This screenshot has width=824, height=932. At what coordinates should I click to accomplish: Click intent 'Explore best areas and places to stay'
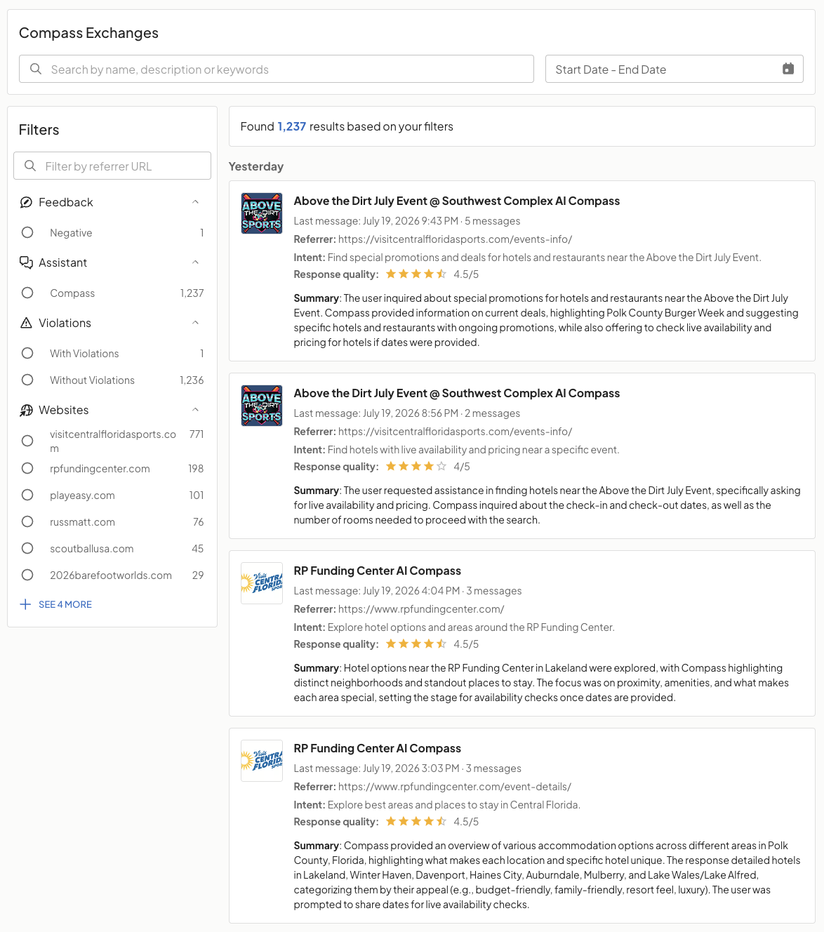tap(454, 805)
